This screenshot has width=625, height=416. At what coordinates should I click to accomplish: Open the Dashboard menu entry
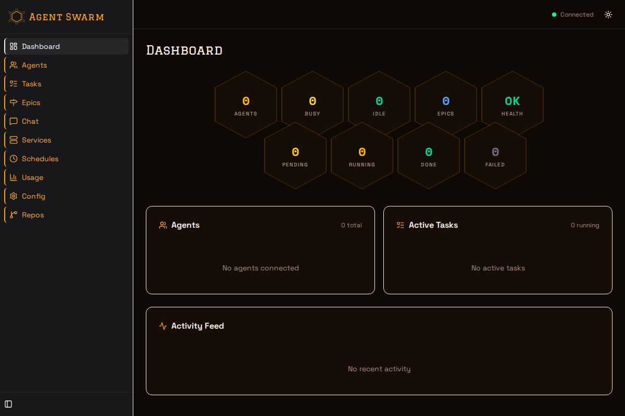(x=40, y=46)
